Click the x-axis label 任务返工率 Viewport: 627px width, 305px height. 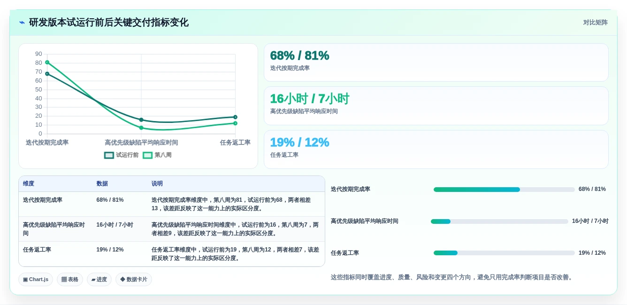coord(235,143)
